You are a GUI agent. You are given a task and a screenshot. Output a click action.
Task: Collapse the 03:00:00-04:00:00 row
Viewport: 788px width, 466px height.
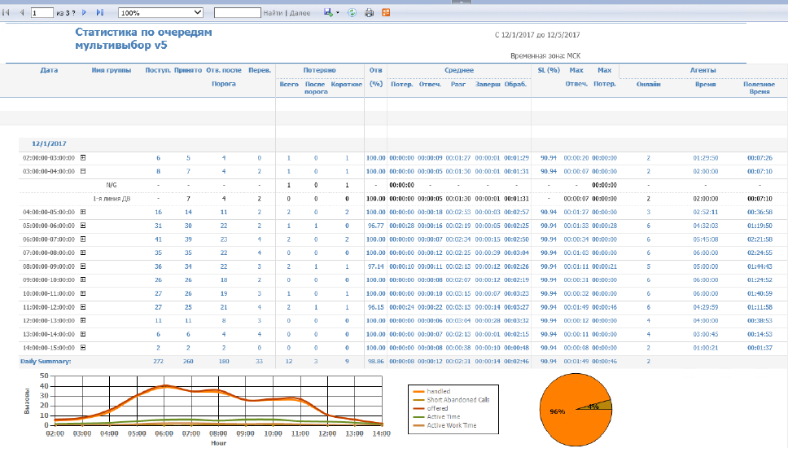click(x=83, y=171)
